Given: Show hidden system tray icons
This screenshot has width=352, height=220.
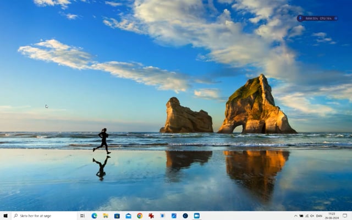Looking at the screenshot, I should click(295, 216).
